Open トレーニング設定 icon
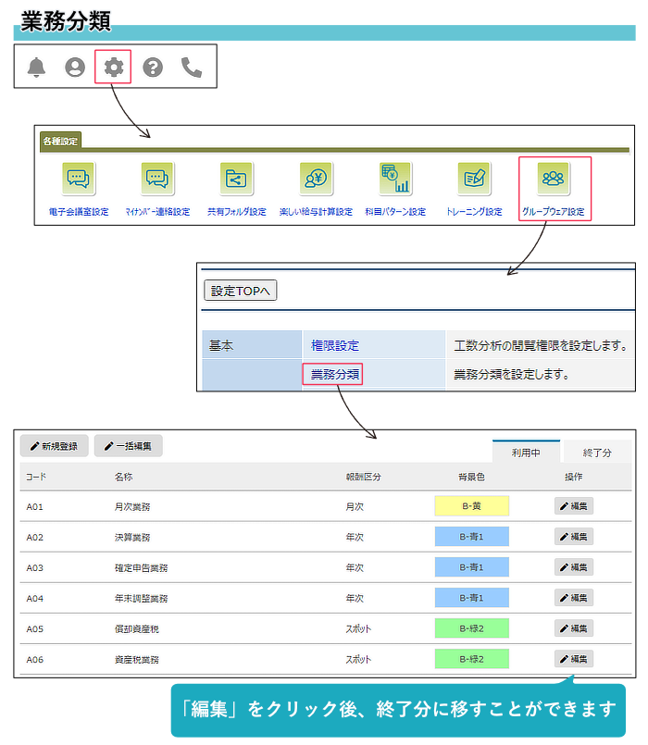648x745 pixels. 474,178
